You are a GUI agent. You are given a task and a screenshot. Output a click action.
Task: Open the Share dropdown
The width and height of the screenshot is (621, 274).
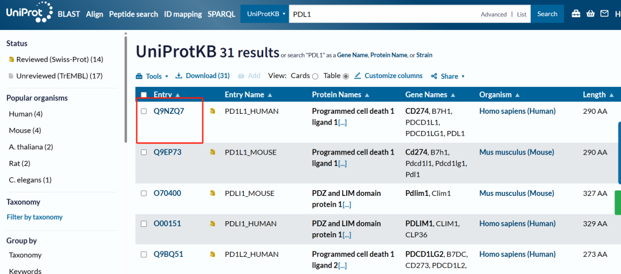coord(448,76)
